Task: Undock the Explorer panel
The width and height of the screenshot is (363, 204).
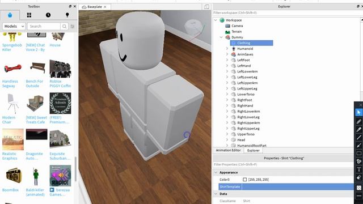Action: pos(358,6)
